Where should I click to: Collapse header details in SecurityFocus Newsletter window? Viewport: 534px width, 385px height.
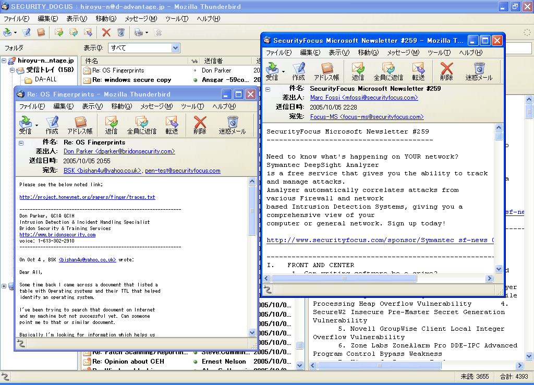coord(268,89)
